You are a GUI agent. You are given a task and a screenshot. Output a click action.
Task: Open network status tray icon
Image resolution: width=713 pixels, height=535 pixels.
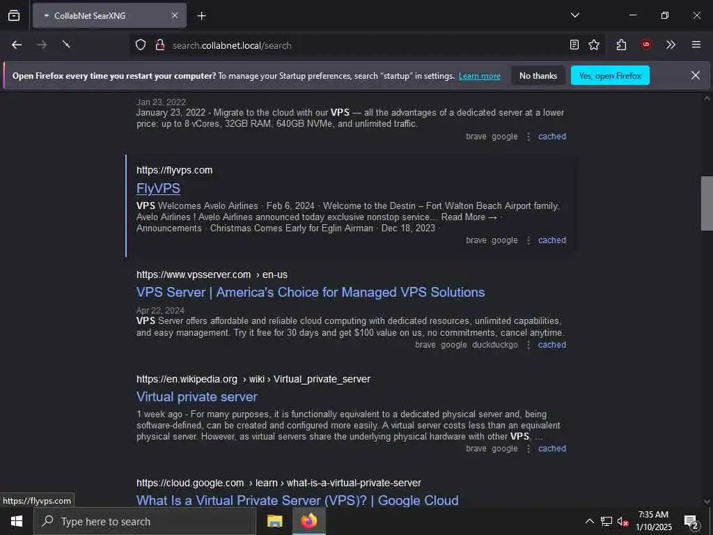click(x=606, y=521)
